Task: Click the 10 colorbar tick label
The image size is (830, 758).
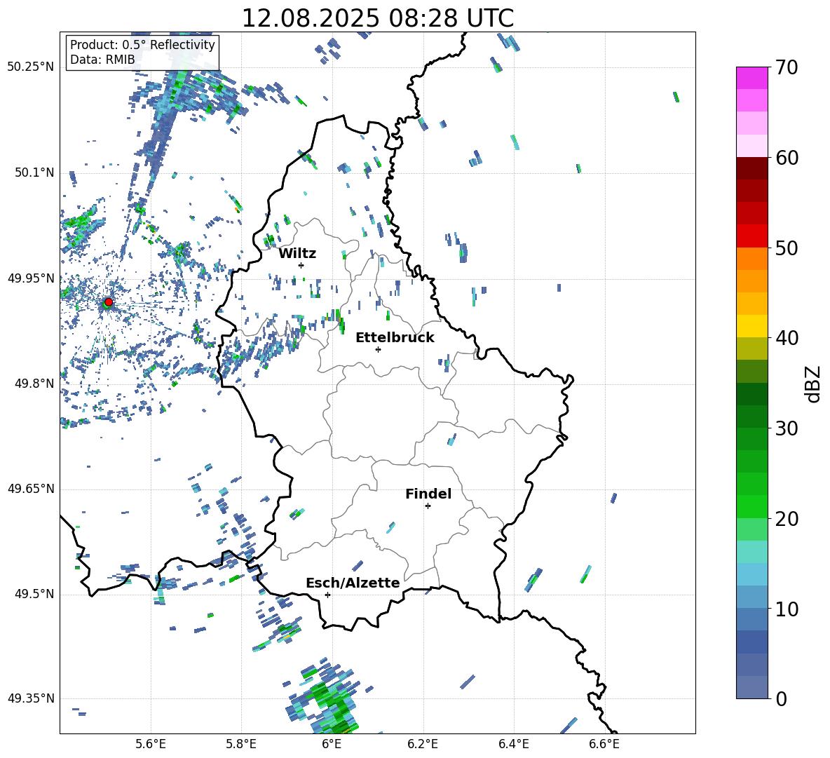Action: [787, 609]
